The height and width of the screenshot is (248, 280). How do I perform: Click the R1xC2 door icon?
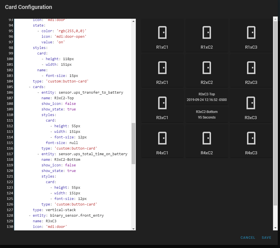coord(207,32)
